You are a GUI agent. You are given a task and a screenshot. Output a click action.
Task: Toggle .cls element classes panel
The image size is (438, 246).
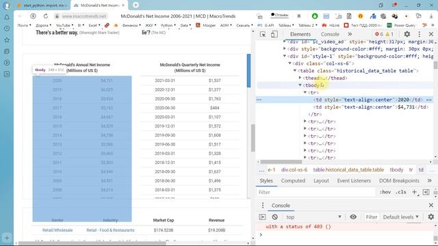click(401, 192)
